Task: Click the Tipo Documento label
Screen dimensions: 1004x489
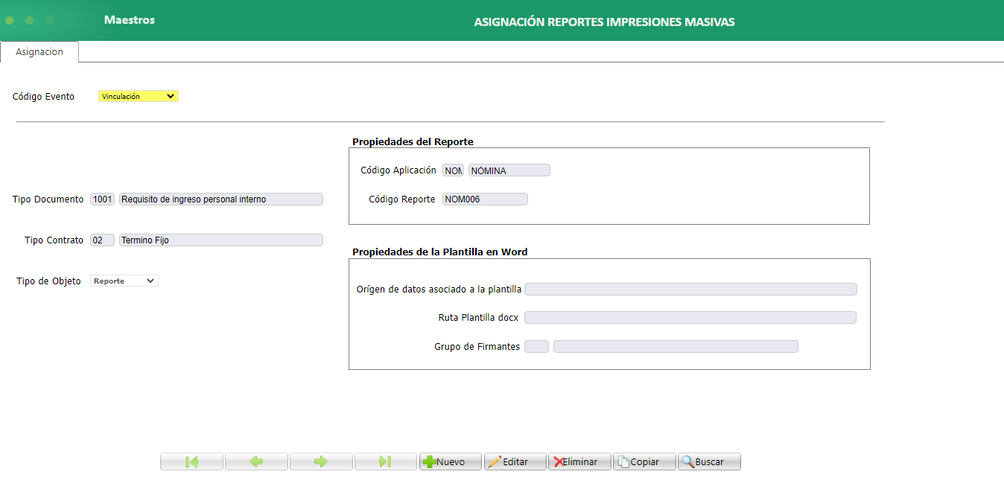Action: [48, 199]
